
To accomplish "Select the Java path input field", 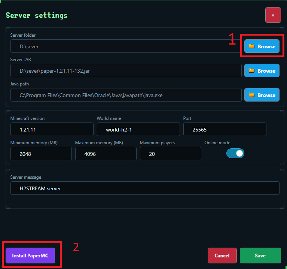I will point(126,95).
